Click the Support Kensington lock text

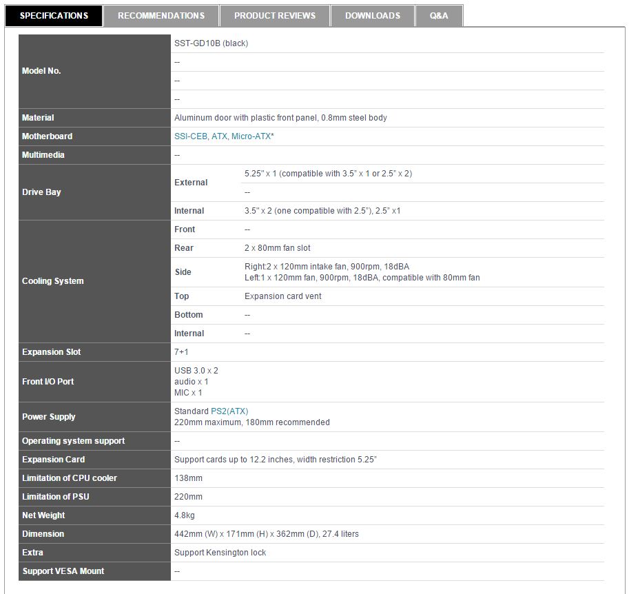pyautogui.click(x=220, y=553)
